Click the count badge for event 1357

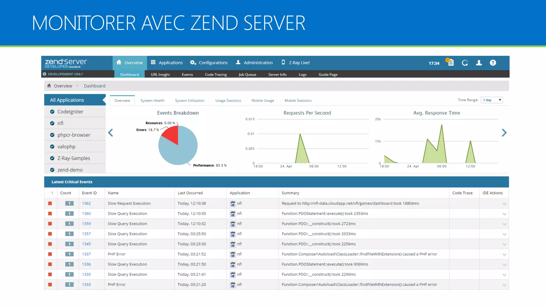click(69, 234)
